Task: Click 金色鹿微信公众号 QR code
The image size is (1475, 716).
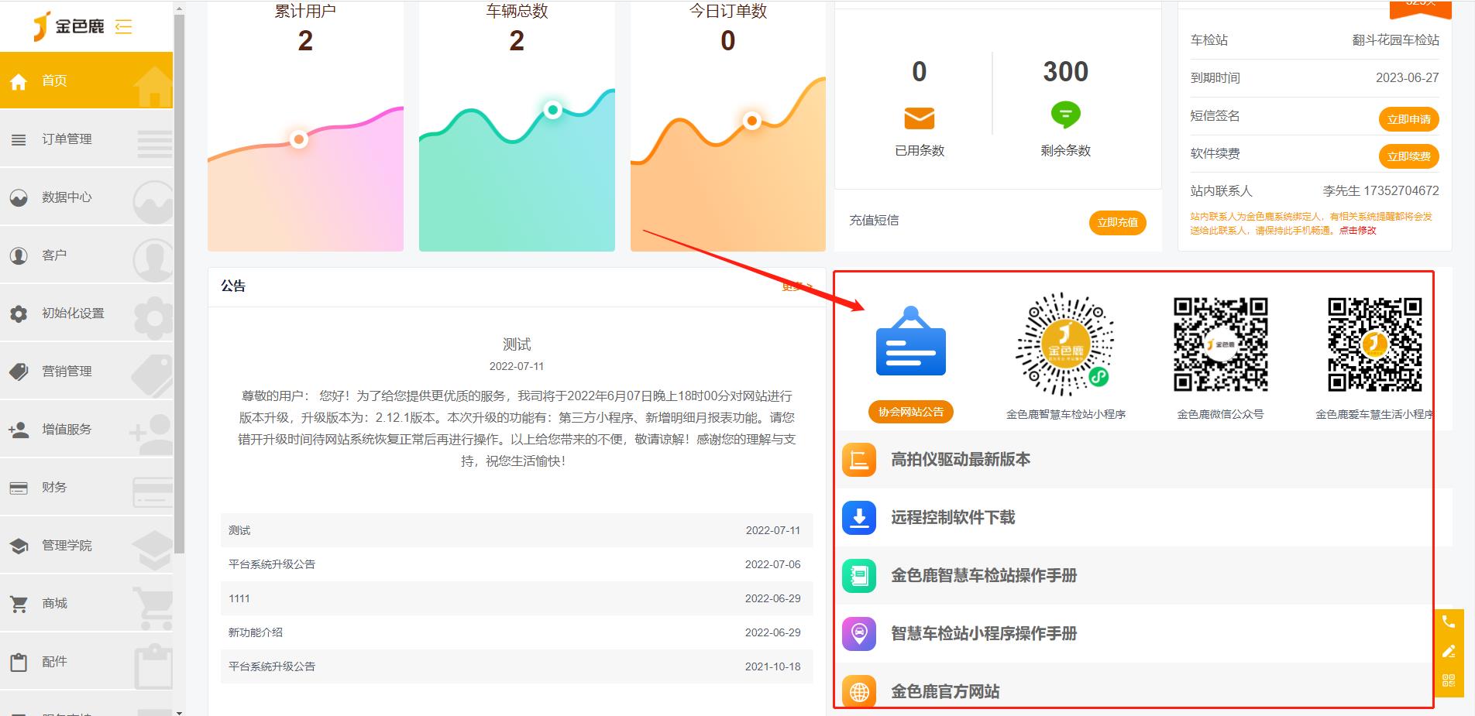Action: coord(1220,344)
